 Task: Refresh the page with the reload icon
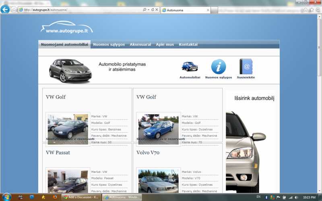point(153,10)
